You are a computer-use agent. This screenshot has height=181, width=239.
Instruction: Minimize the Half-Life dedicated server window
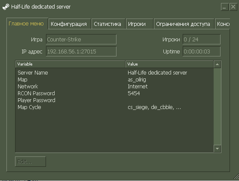coord(224,7)
